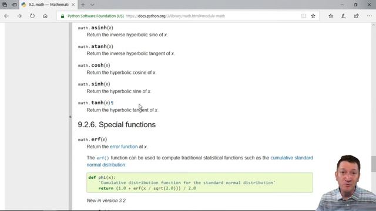Open the favorites hub

[x=331, y=16]
